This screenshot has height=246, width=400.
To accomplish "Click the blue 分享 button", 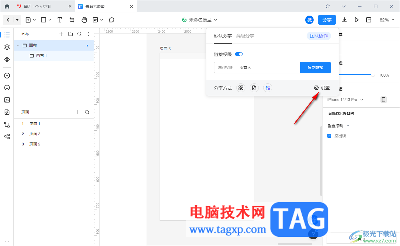I will tap(327, 20).
